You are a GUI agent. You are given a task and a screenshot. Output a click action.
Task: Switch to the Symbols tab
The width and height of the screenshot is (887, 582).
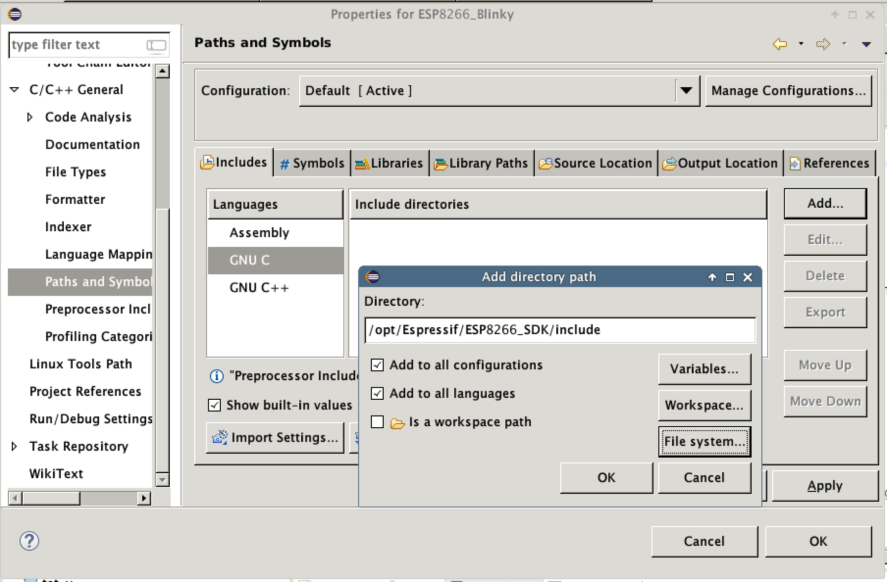(x=312, y=163)
